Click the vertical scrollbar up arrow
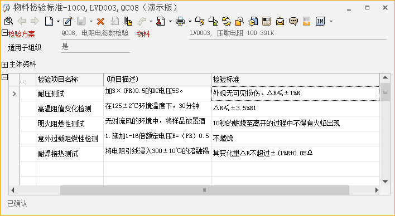The image size is (395, 216). tap(385, 77)
